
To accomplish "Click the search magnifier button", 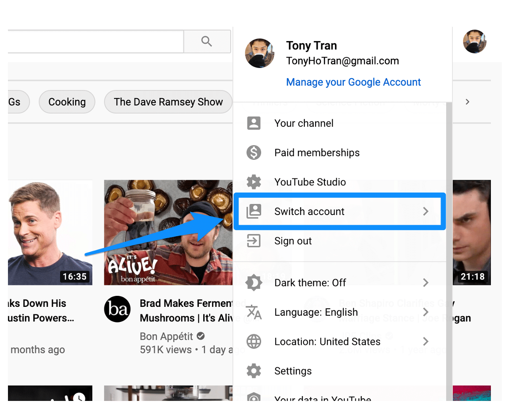I will coord(207,42).
